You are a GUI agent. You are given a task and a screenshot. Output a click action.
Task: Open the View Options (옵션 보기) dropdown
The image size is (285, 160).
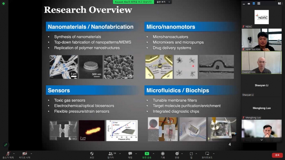tap(163, 2)
